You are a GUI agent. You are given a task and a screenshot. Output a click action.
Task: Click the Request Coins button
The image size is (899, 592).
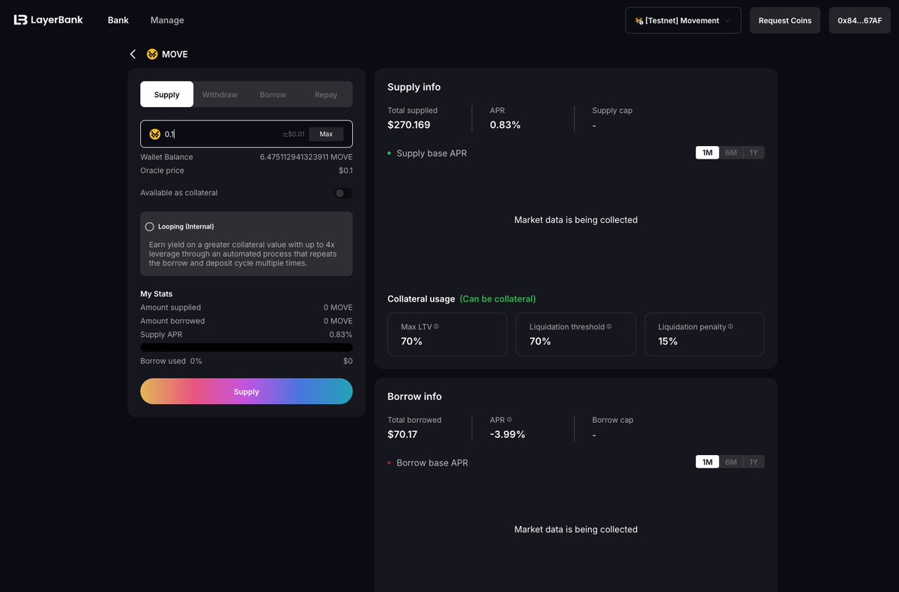pyautogui.click(x=784, y=20)
